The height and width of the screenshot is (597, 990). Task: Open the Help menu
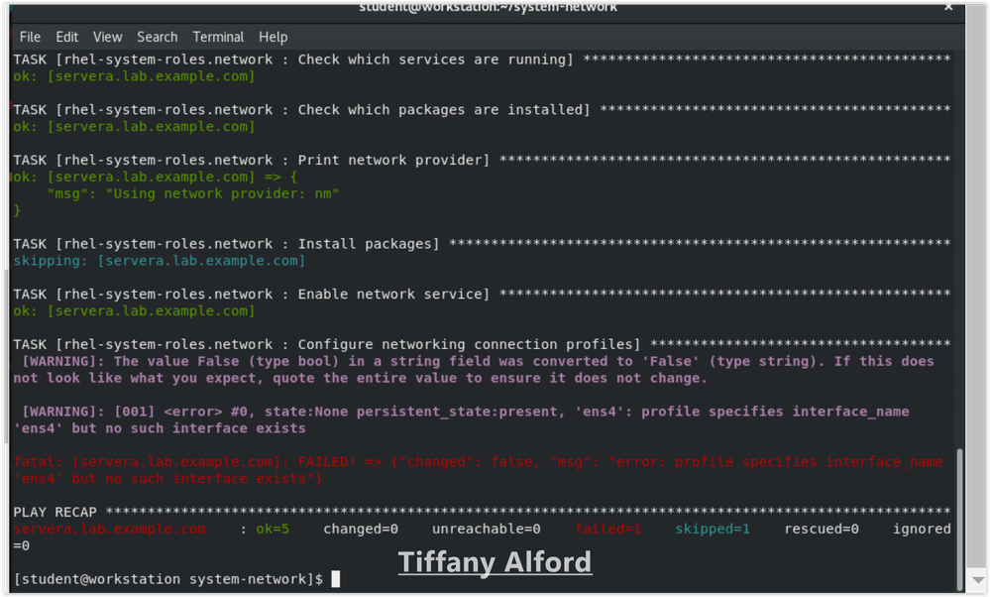(273, 37)
